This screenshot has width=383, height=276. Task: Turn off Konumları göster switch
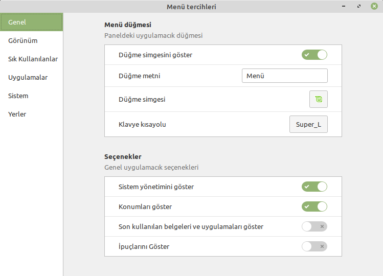[314, 206]
